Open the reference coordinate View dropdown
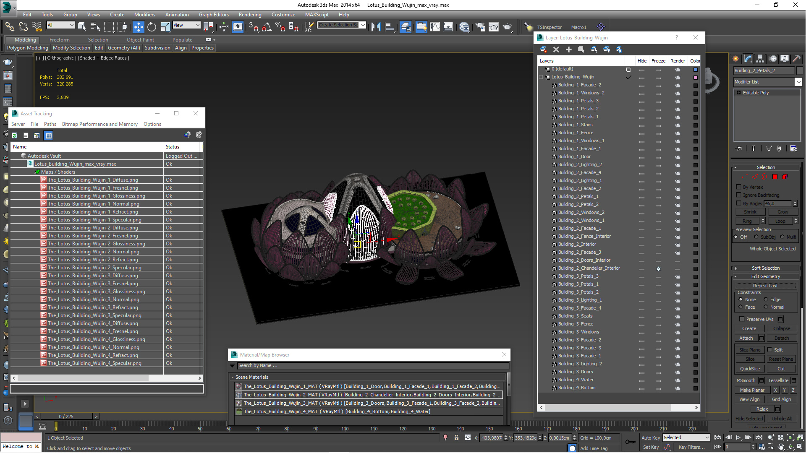Image resolution: width=806 pixels, height=453 pixels. tap(186, 25)
